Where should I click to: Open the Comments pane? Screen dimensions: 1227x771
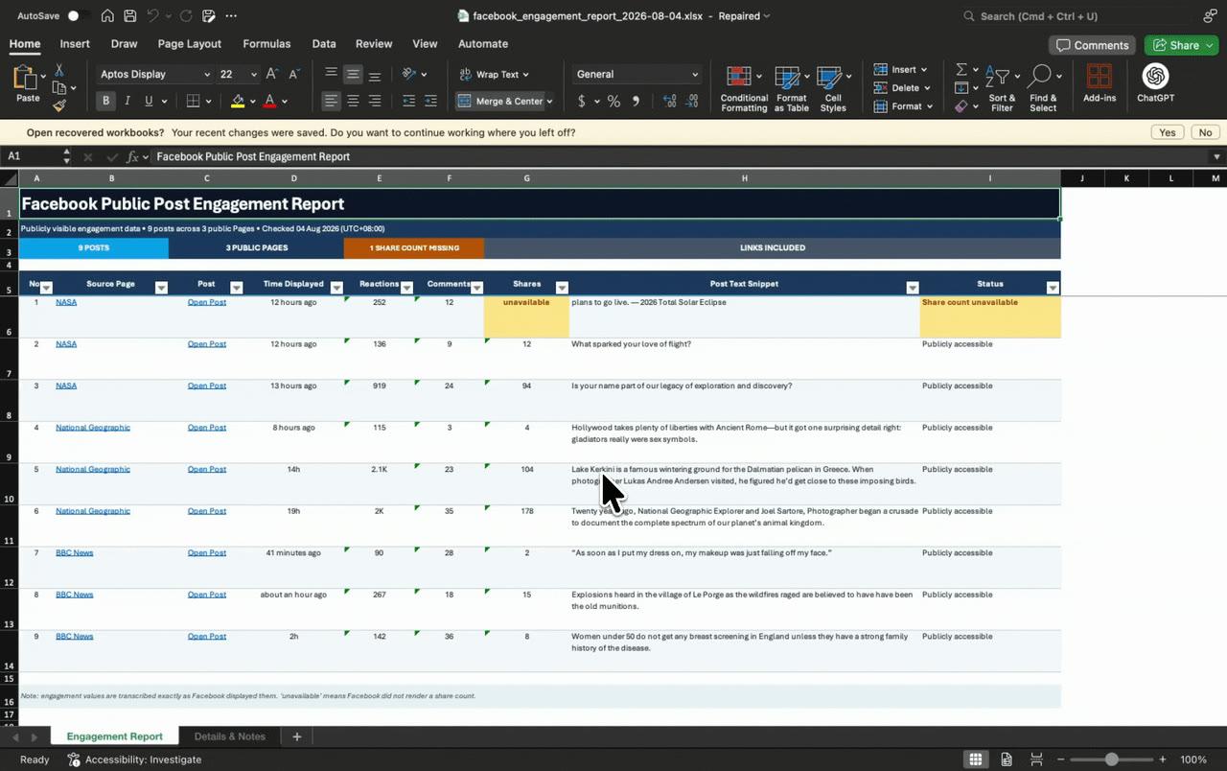(1092, 45)
